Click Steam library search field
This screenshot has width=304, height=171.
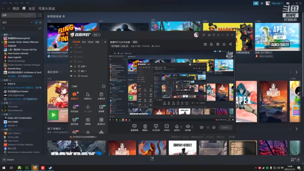point(19,28)
